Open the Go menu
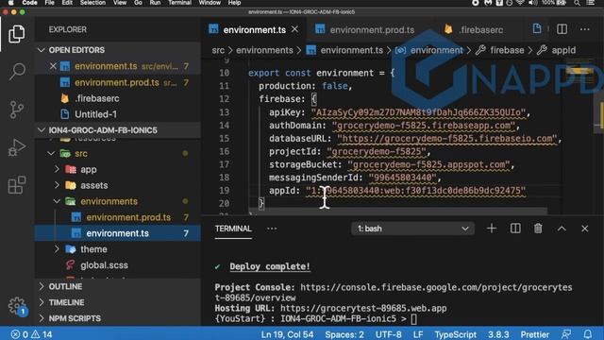Image resolution: width=604 pixels, height=340 pixels. (138, 3)
